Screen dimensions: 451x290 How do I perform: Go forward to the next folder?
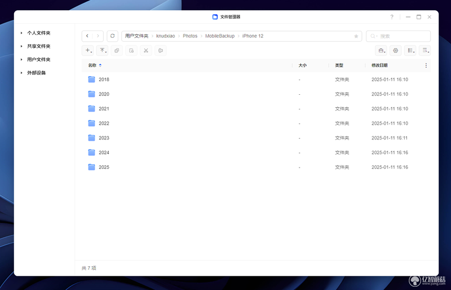[98, 36]
